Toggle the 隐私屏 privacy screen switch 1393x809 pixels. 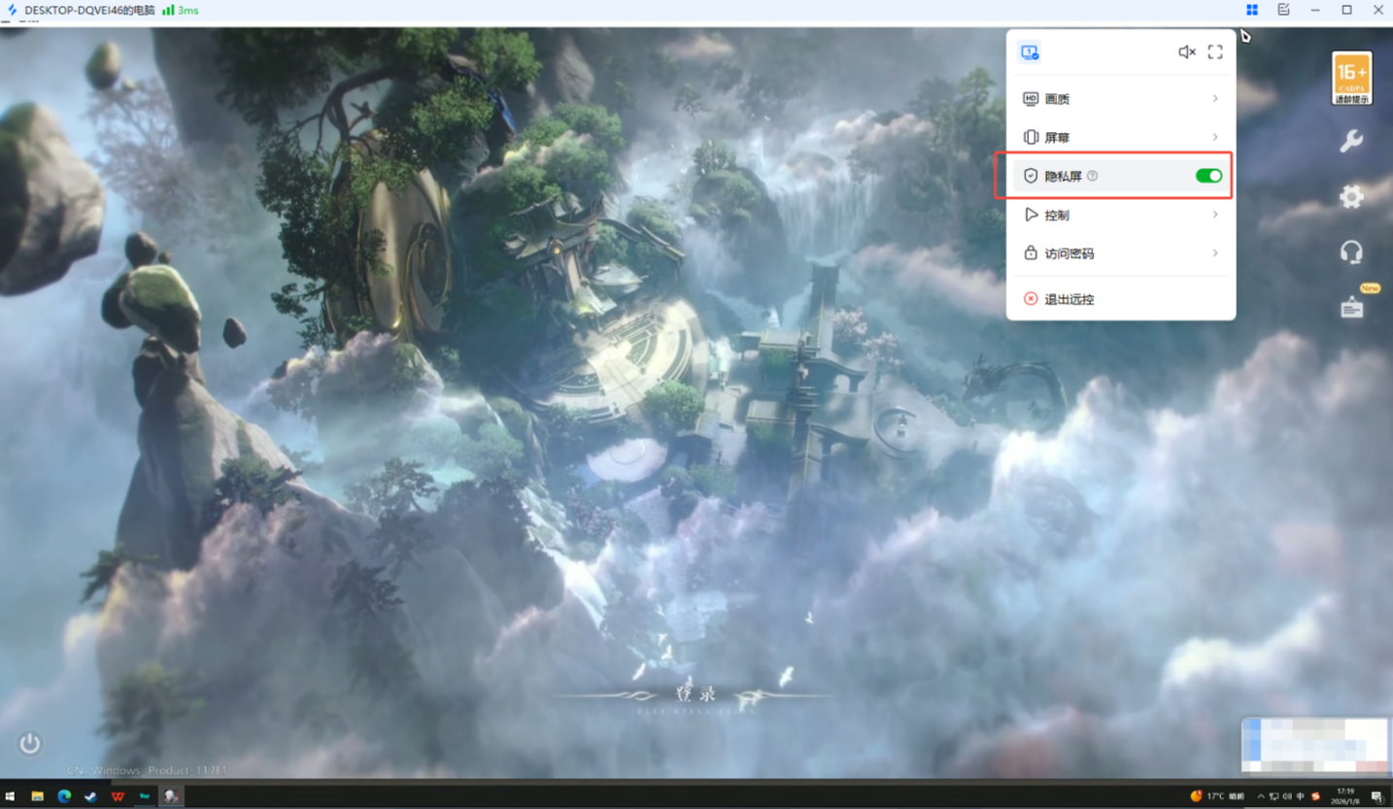[x=1208, y=176]
